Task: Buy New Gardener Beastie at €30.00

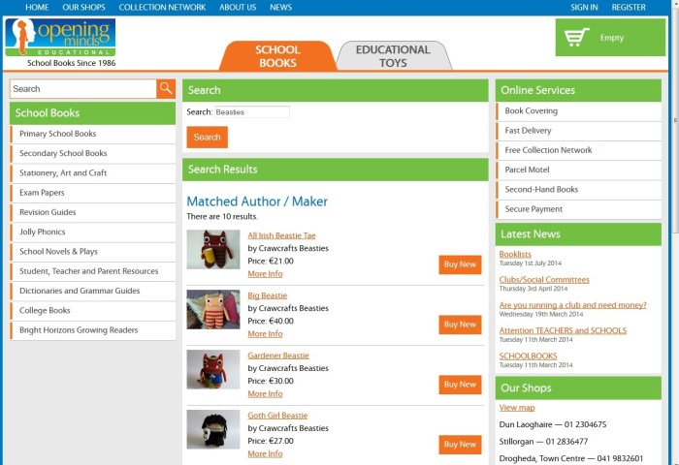Action: click(x=460, y=385)
